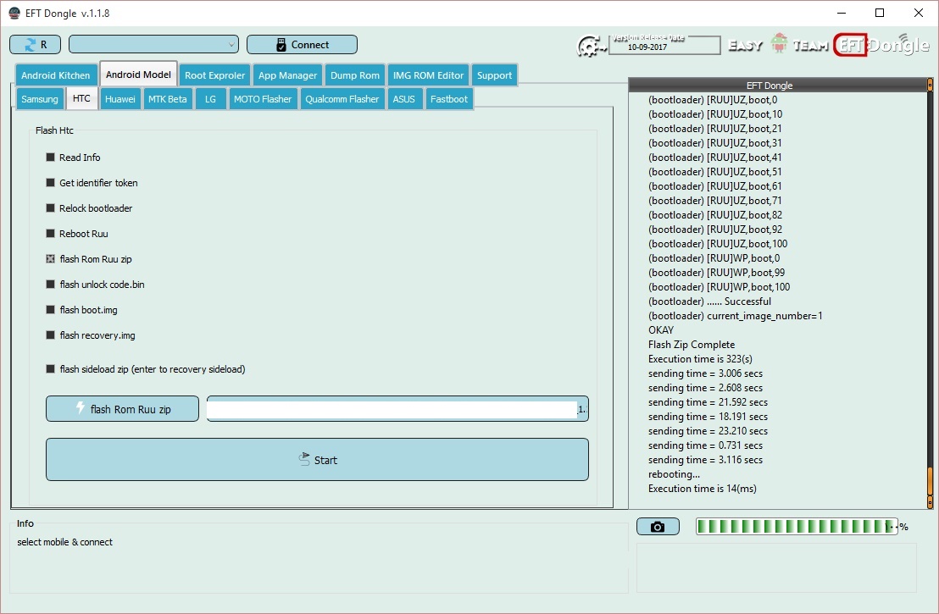Select the Fastboot sub-tab
Viewport: 939px width, 614px height.
pyautogui.click(x=449, y=99)
